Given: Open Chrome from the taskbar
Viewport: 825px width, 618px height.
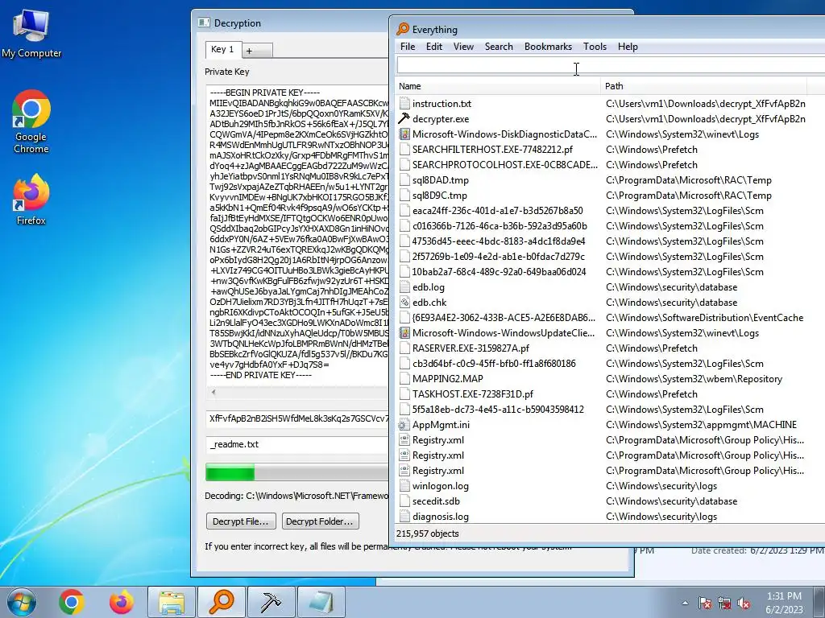Looking at the screenshot, I should click(x=72, y=602).
